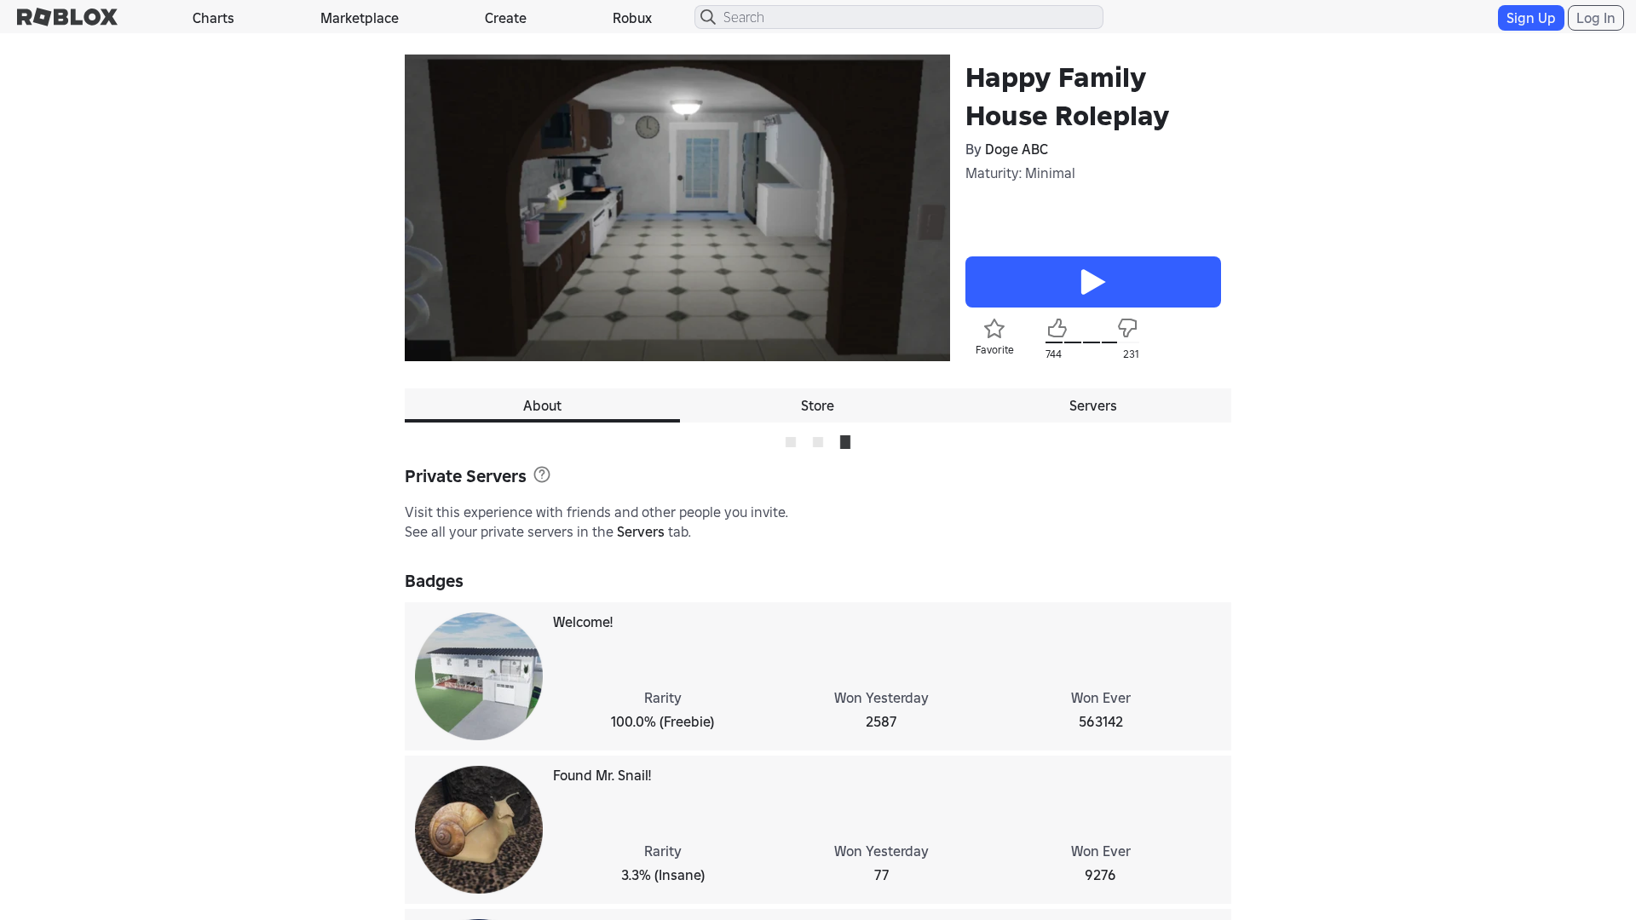Open Private Servers help question icon
The height and width of the screenshot is (920, 1636).
542,474
